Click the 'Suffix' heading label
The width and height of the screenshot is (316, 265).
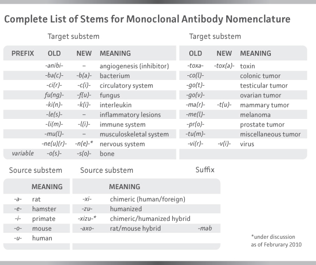(205, 170)
